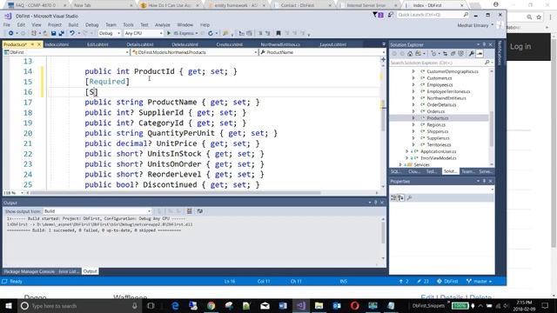Viewport: 557px width, 313px height.
Task: Expand the Products.cs tree node
Action: tap(413, 118)
